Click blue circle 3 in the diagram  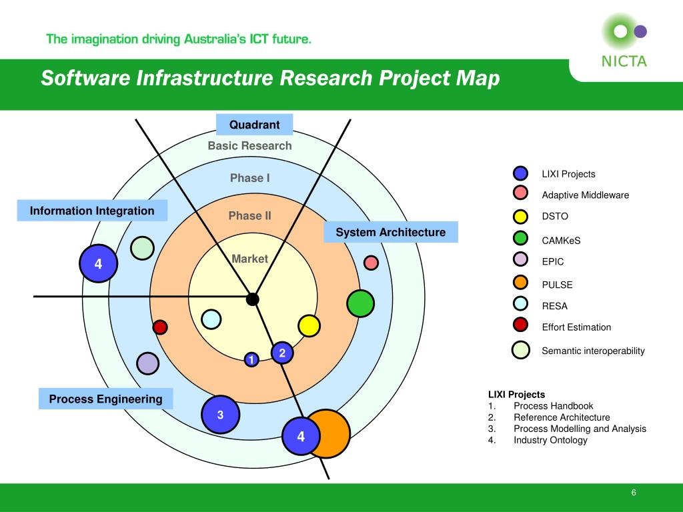[x=220, y=415]
